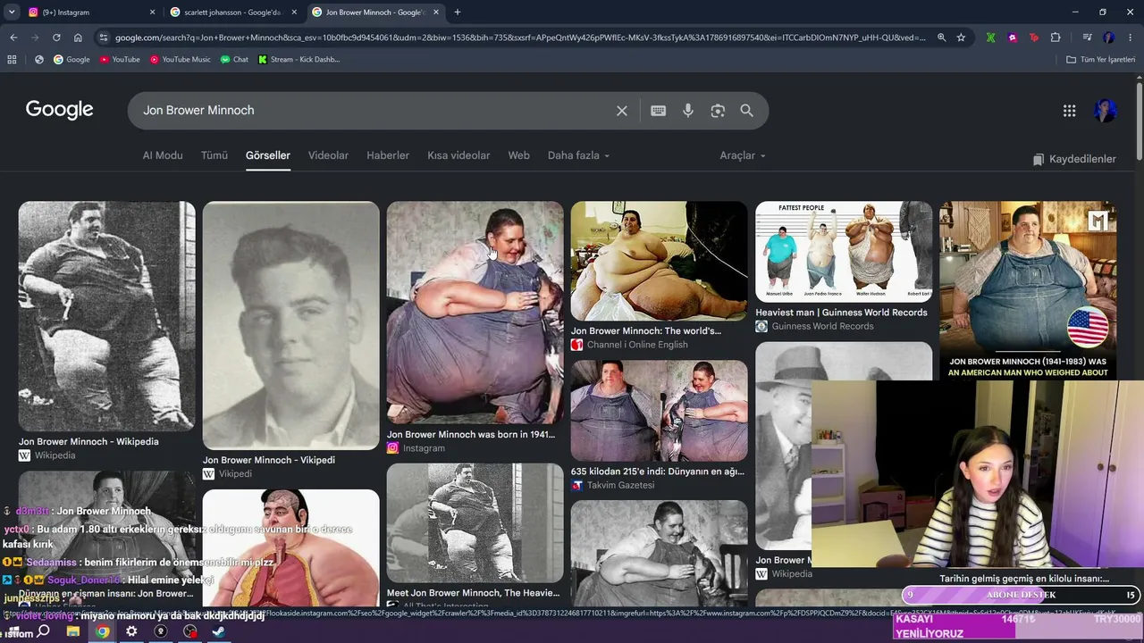Open the Stream - Kick Dashboard bookmark

(x=299, y=60)
